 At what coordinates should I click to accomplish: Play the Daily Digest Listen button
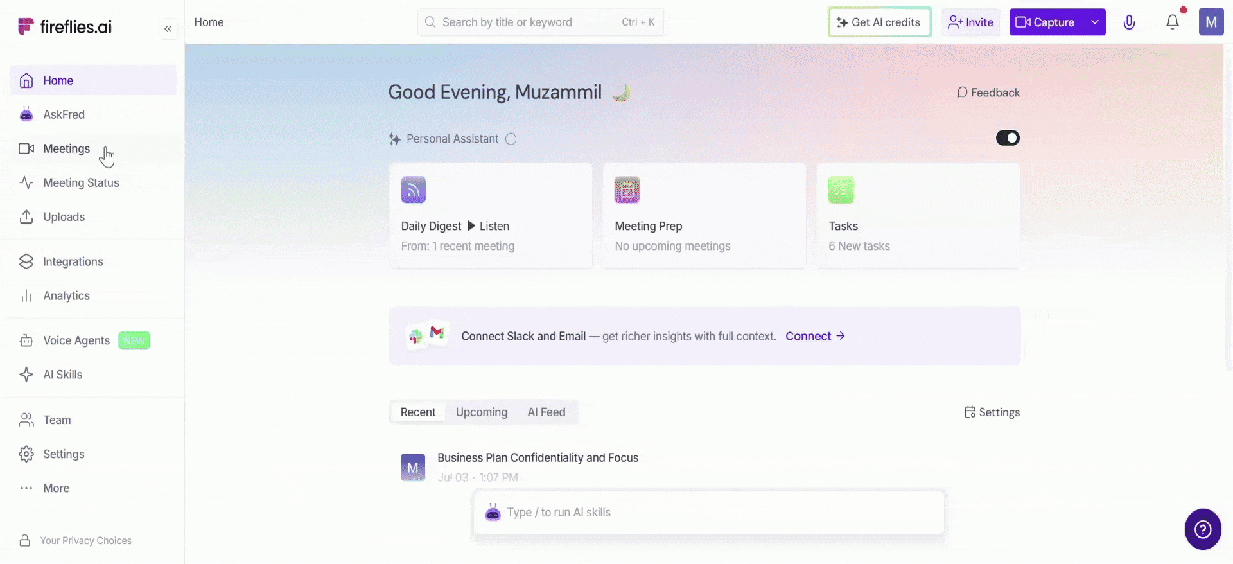click(x=488, y=226)
